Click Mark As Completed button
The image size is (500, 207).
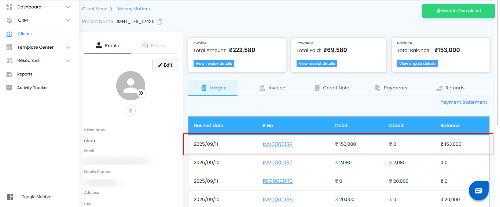pyautogui.click(x=459, y=11)
